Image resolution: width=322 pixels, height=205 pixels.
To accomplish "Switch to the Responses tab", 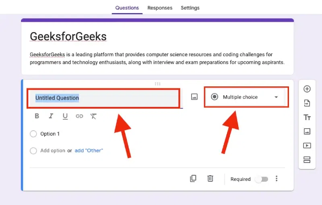I will [x=160, y=8].
